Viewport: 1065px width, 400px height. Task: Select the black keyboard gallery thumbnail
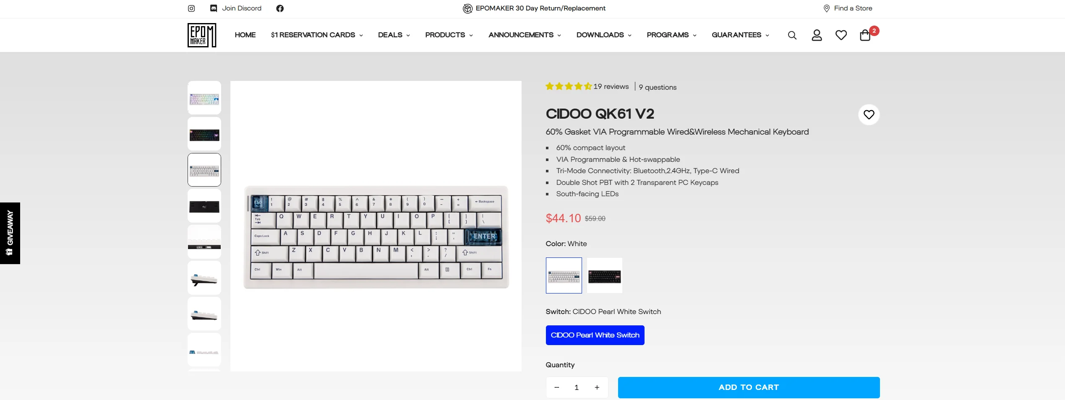tap(204, 134)
